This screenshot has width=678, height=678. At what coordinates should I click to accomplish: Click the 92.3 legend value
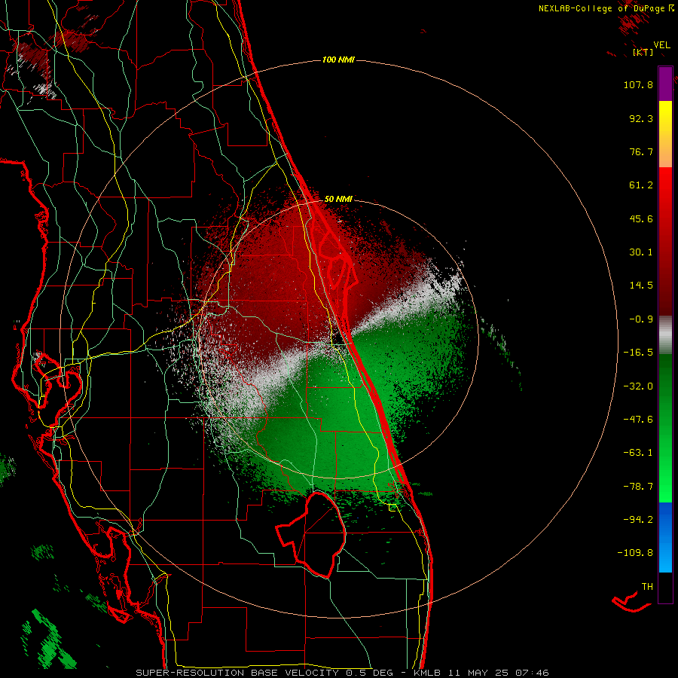(x=641, y=118)
